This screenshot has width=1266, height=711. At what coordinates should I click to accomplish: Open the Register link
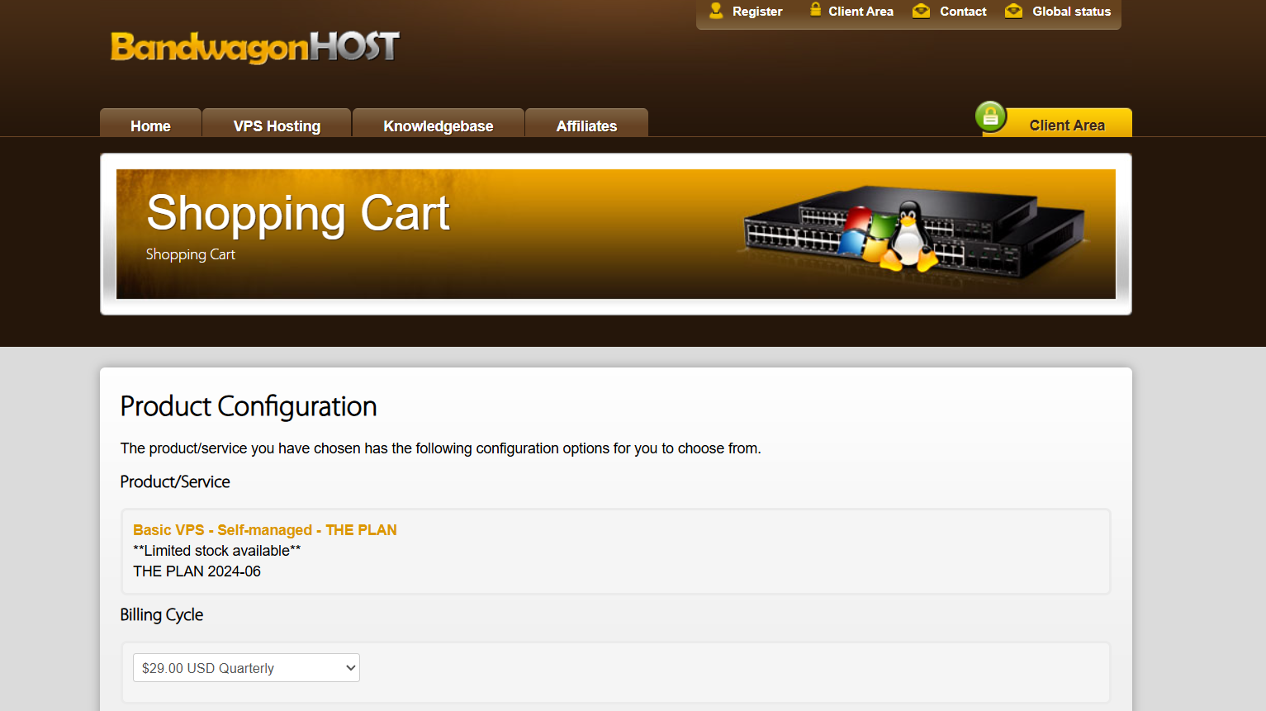(757, 12)
